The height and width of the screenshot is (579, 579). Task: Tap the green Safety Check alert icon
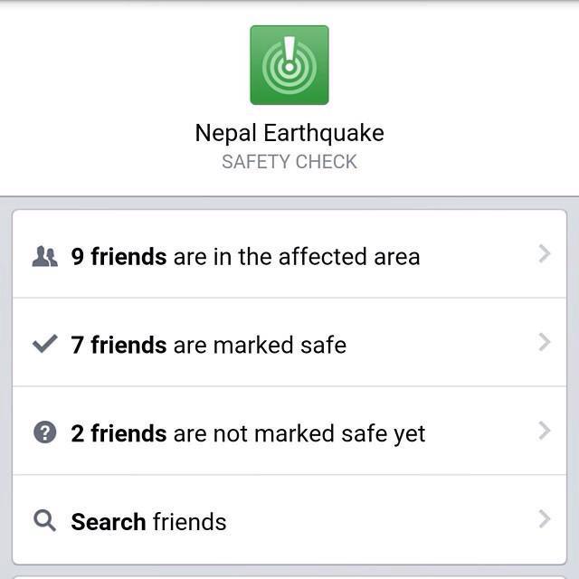click(289, 65)
